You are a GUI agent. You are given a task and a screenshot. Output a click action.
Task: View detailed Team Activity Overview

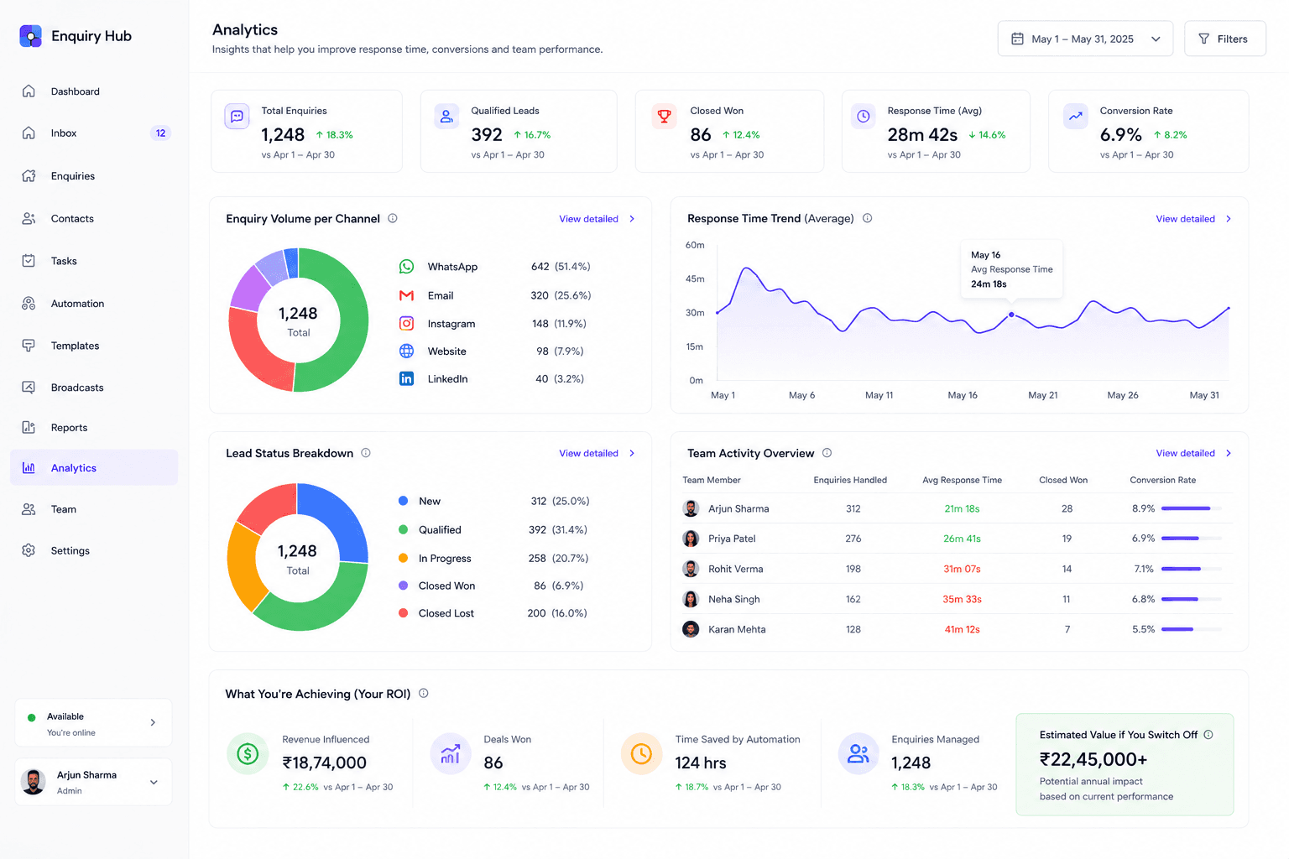coord(1193,453)
